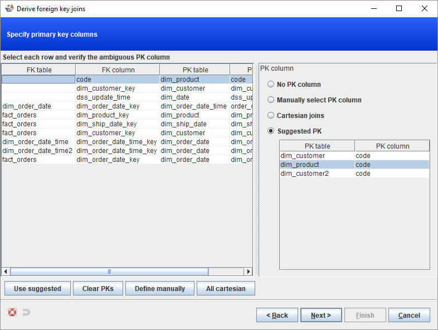Proceed with the Next button
Screen dimensions: 438x330
321,315
